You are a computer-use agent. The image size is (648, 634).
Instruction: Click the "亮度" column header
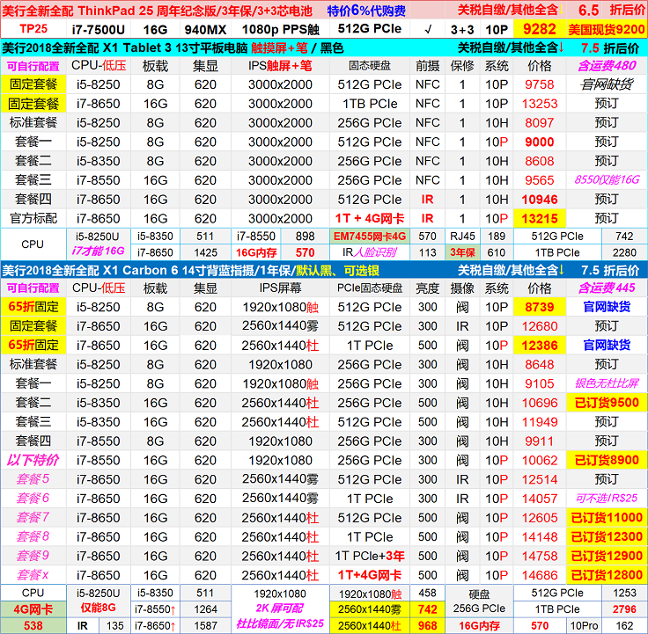(427, 288)
